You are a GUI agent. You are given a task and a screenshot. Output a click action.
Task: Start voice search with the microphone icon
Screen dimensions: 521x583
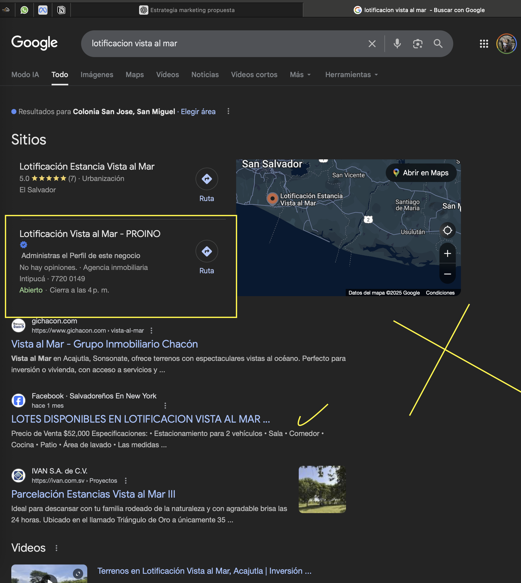tap(397, 44)
